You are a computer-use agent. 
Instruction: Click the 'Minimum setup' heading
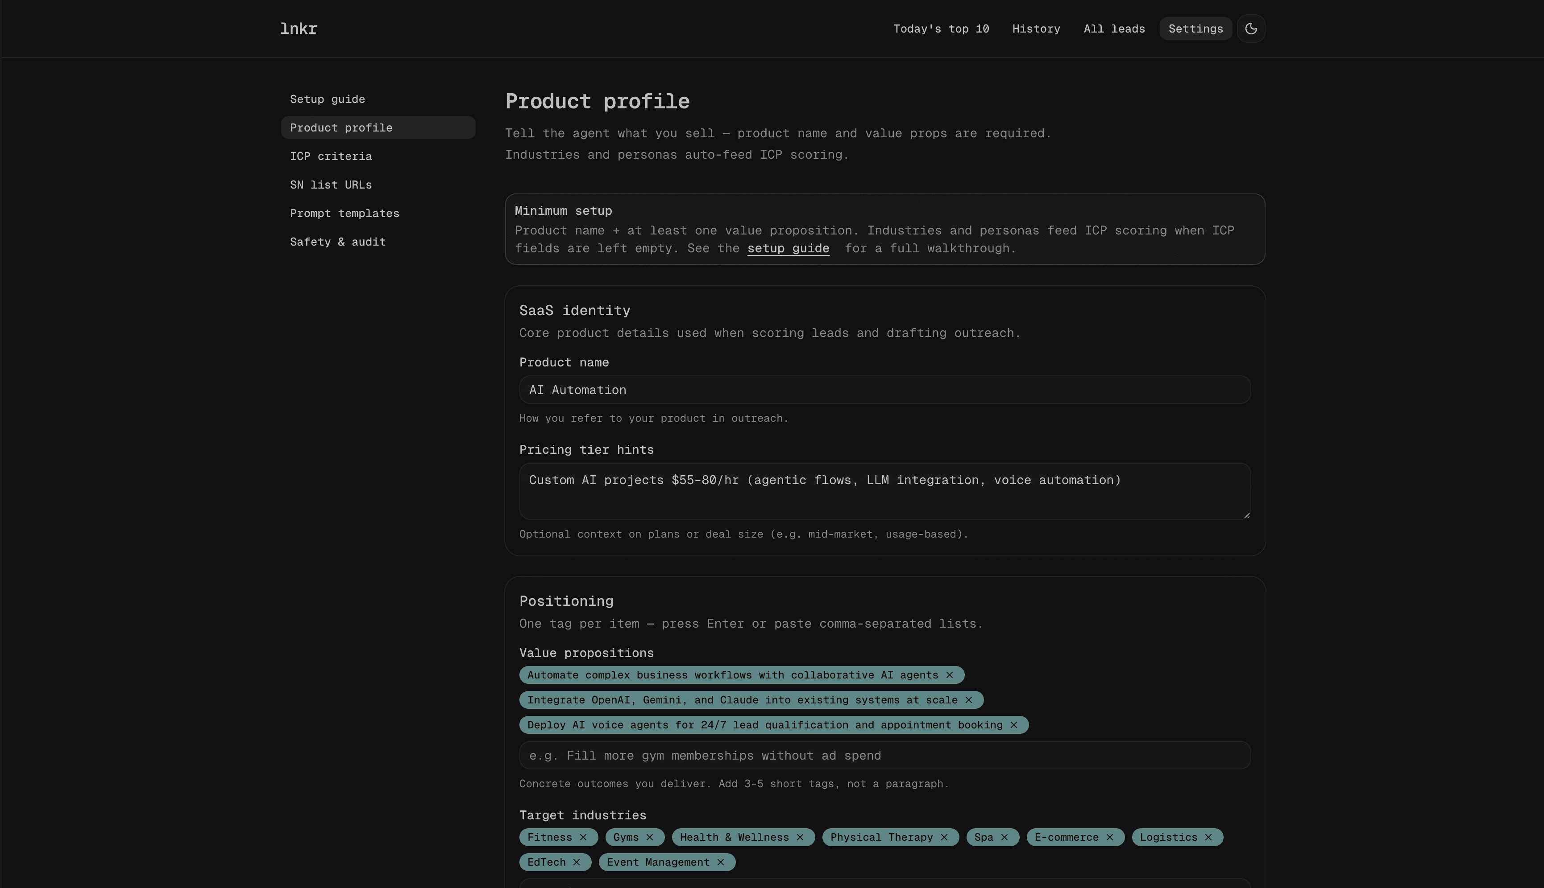tap(563, 211)
